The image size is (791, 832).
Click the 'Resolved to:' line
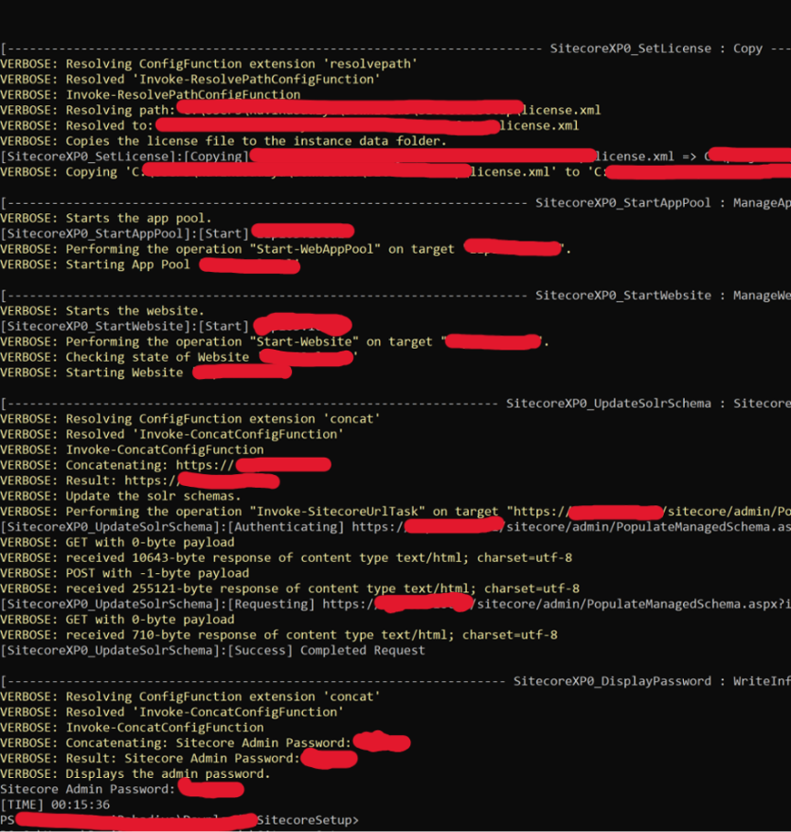click(289, 125)
